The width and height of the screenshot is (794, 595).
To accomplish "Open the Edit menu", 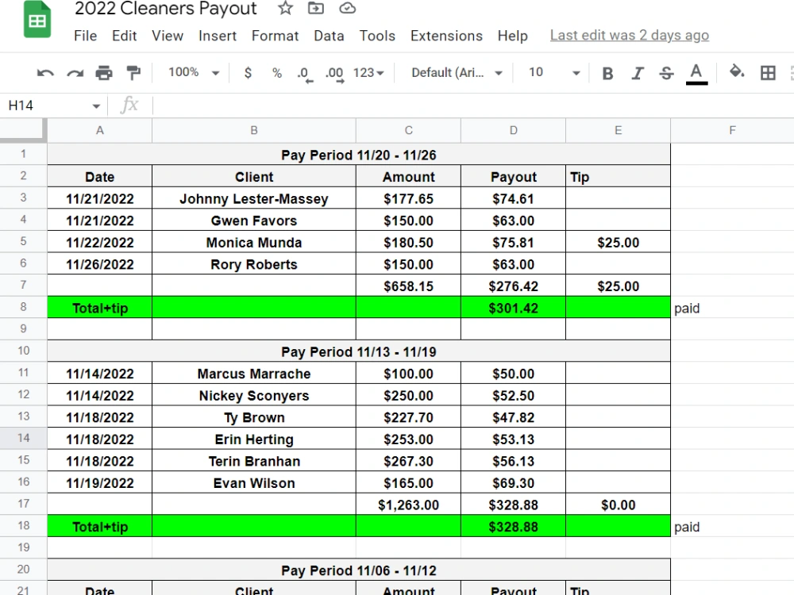I will 124,36.
